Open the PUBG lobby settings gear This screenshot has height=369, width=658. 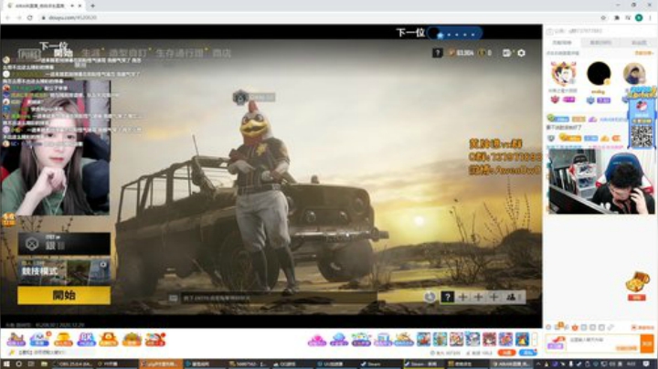(521, 53)
